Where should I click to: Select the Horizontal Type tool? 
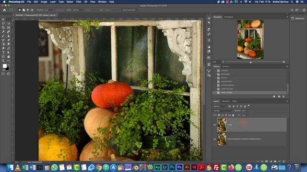(3, 53)
